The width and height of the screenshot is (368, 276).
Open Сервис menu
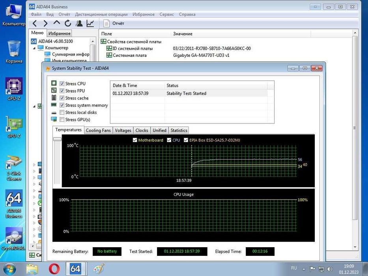(166, 14)
